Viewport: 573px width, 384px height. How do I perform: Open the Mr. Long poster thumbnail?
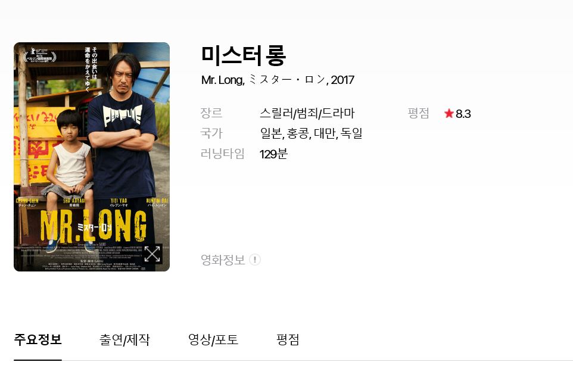[92, 157]
